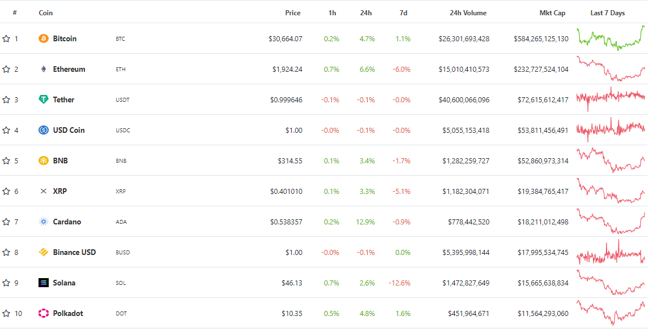The image size is (653, 329).
Task: Star Bitcoin as a favorite
Action: [6, 38]
